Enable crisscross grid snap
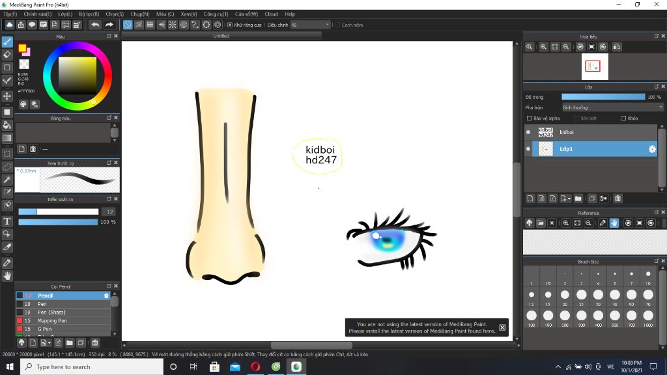This screenshot has height=375, width=667. click(x=150, y=25)
